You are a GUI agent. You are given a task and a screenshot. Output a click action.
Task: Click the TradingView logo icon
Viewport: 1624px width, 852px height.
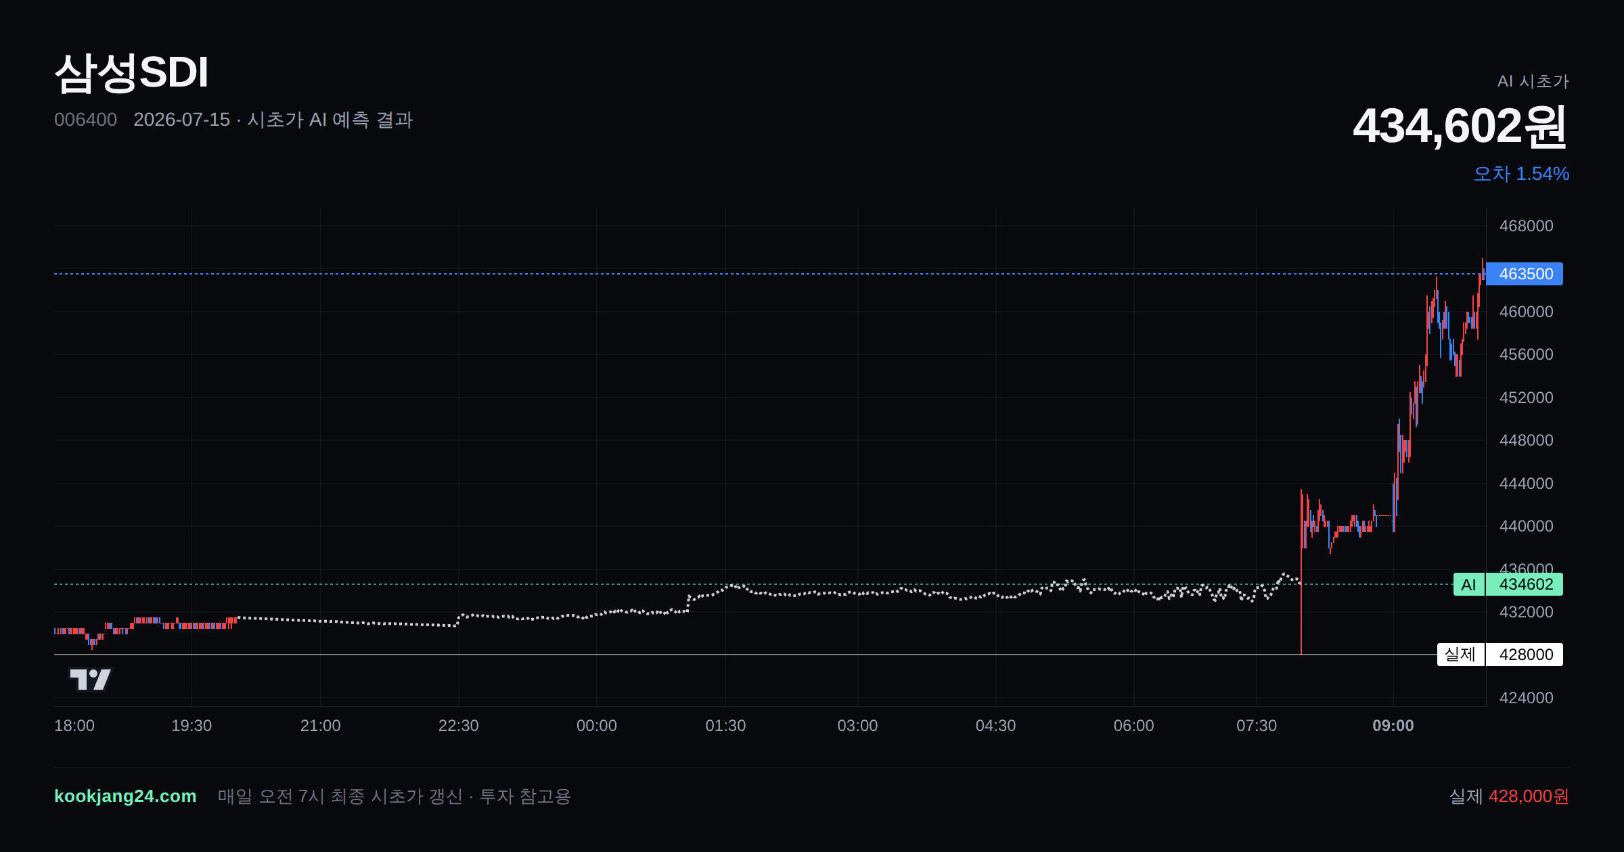point(91,679)
